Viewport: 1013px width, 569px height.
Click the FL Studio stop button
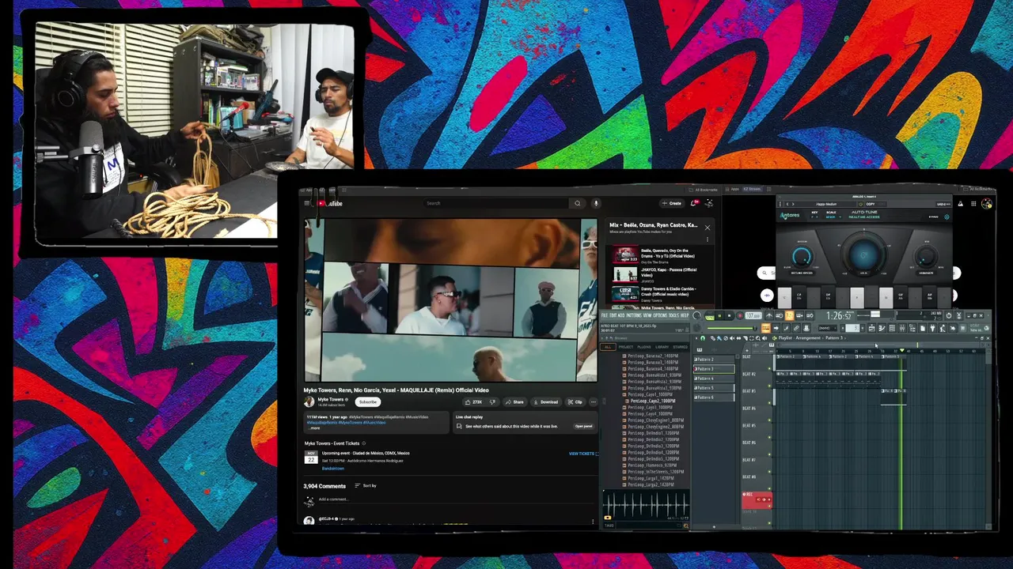(729, 315)
